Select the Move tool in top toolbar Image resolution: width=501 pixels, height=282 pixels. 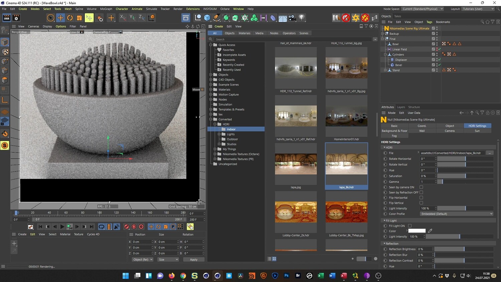click(60, 18)
